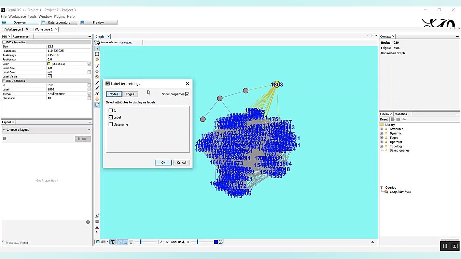The height and width of the screenshot is (259, 461).
Task: Click the ellipsis button beside Color value
Action: click(89, 64)
